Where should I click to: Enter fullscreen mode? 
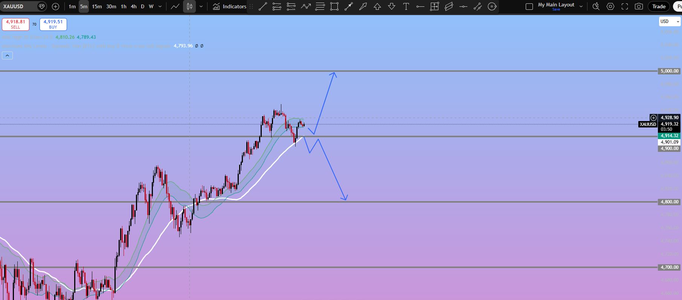(624, 6)
